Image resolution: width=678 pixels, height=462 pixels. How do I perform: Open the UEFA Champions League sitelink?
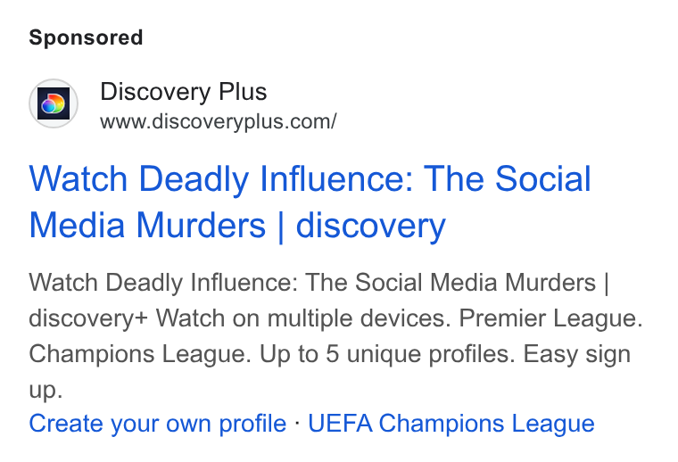451,423
